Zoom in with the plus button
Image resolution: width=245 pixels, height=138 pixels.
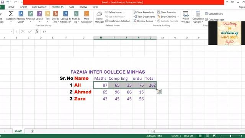click(242, 136)
